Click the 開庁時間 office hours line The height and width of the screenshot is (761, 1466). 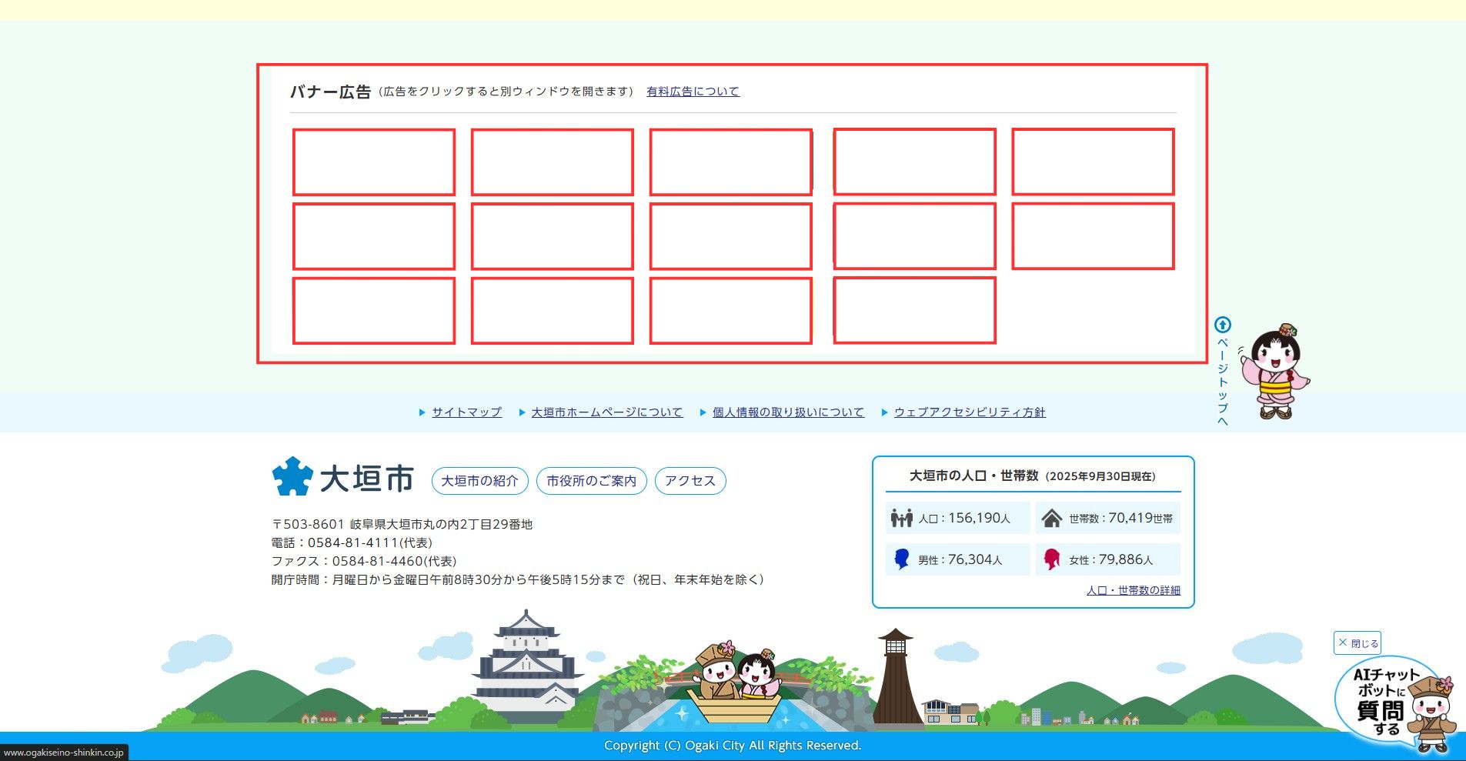(x=519, y=579)
